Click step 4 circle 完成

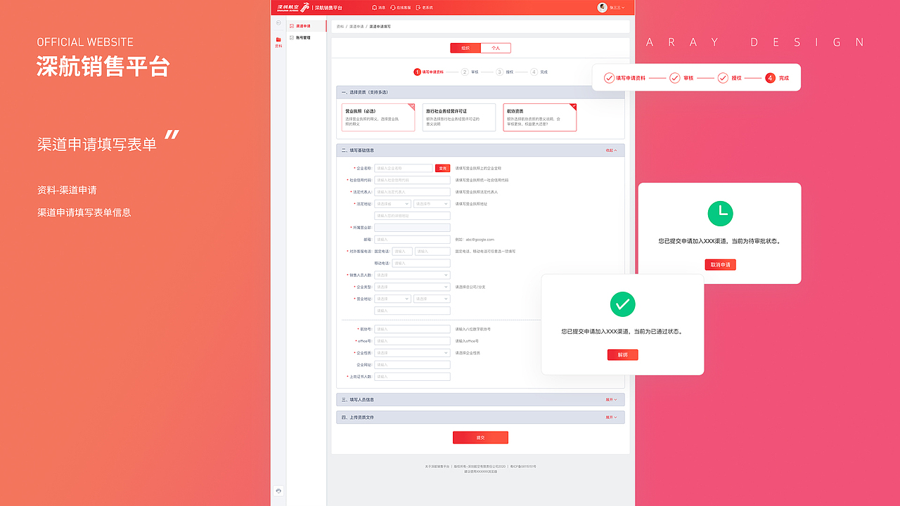click(x=534, y=72)
